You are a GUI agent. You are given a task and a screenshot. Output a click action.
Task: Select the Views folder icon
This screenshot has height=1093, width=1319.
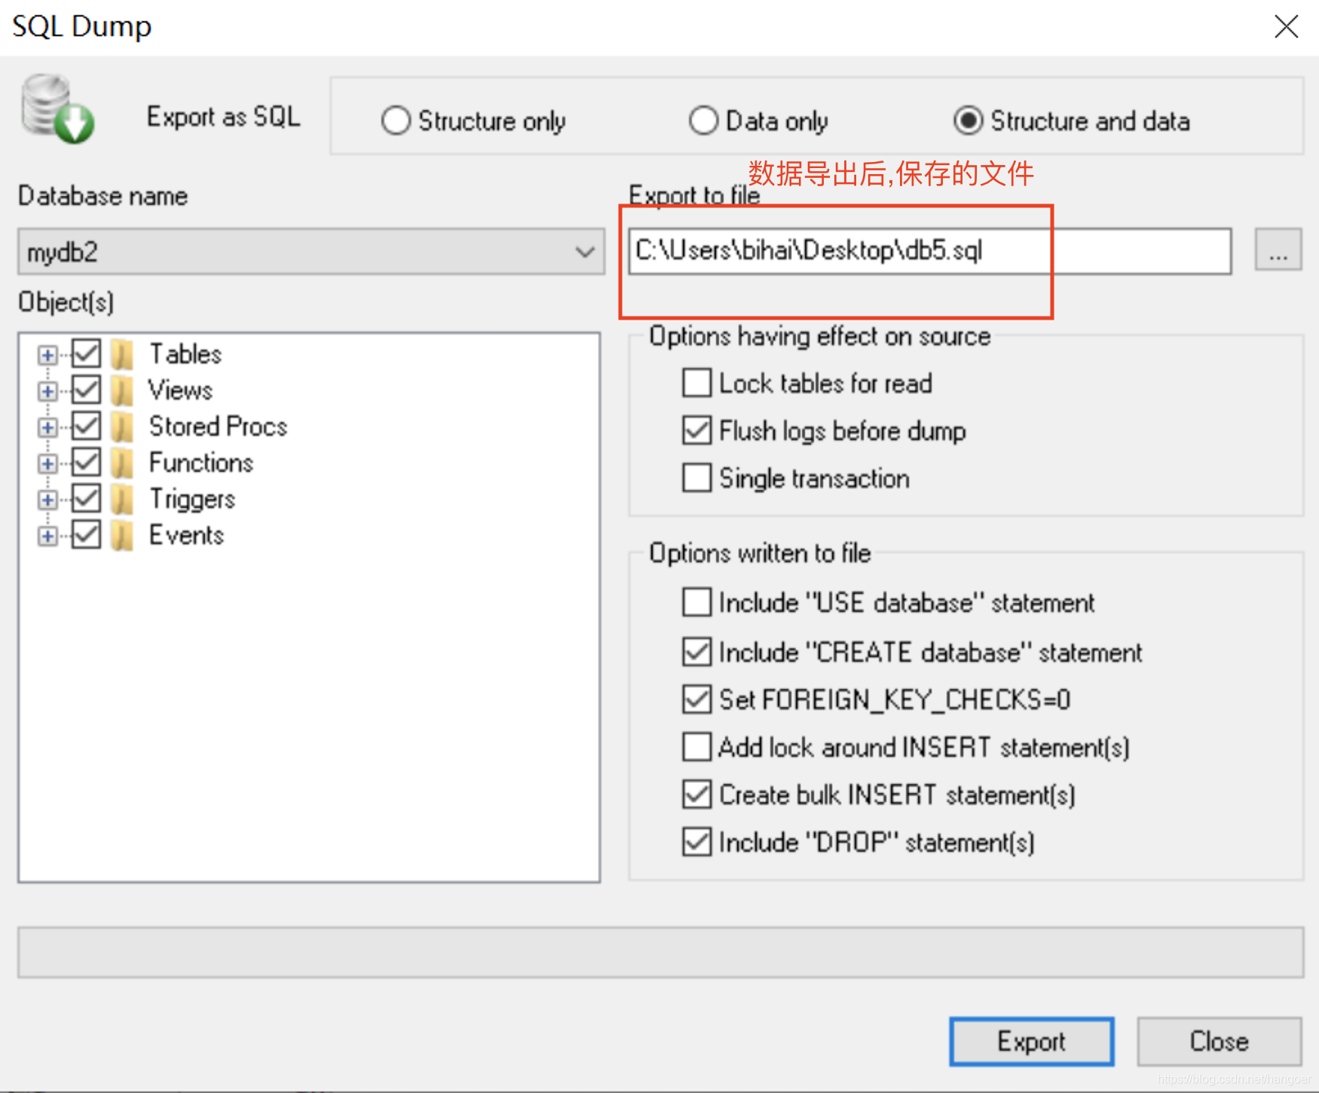(122, 390)
